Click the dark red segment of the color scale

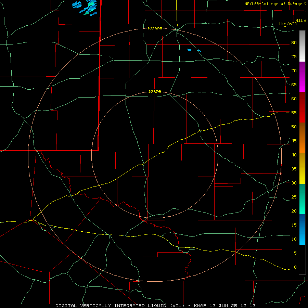click(302, 107)
